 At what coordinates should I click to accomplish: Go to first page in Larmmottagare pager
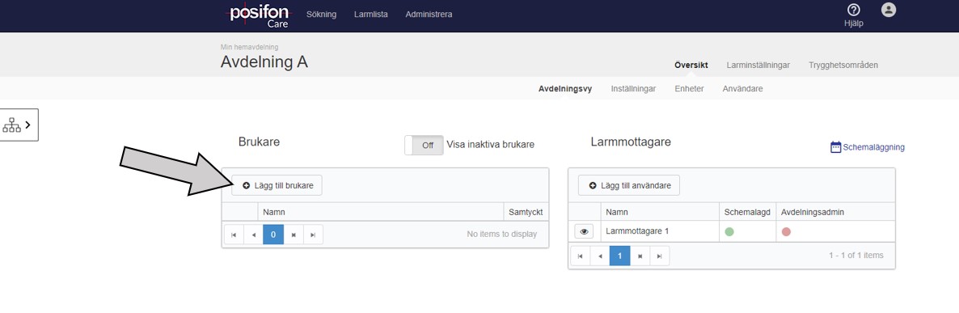(580, 256)
